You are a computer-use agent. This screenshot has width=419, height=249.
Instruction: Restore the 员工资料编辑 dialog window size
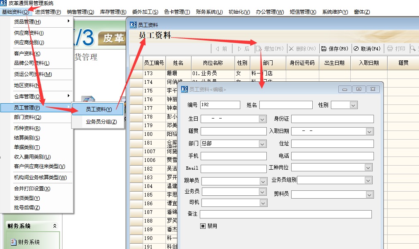(x=358, y=89)
